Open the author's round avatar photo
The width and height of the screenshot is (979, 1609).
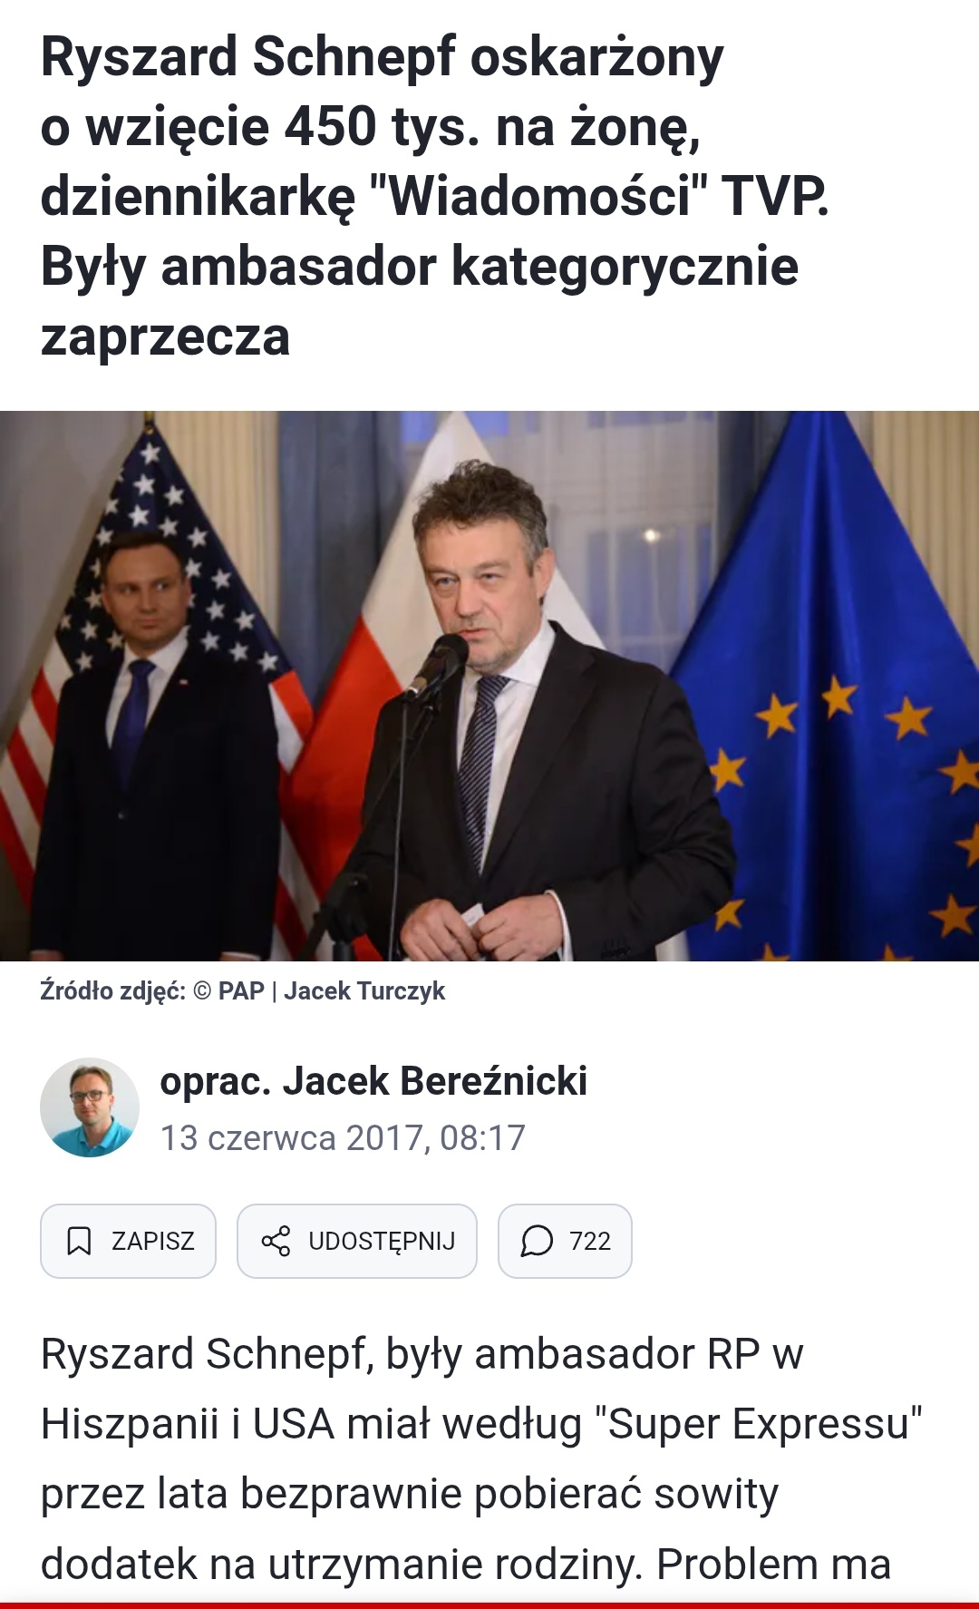tap(90, 1107)
